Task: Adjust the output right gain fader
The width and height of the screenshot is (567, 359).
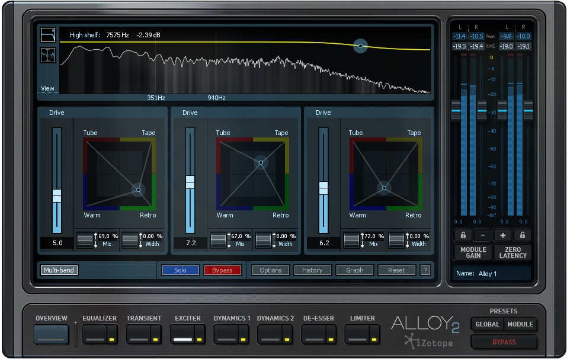Action: pos(528,110)
